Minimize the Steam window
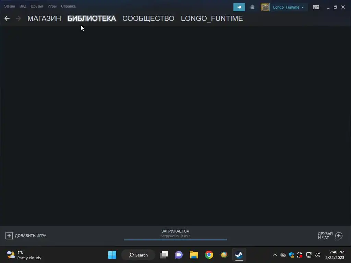 (328, 8)
